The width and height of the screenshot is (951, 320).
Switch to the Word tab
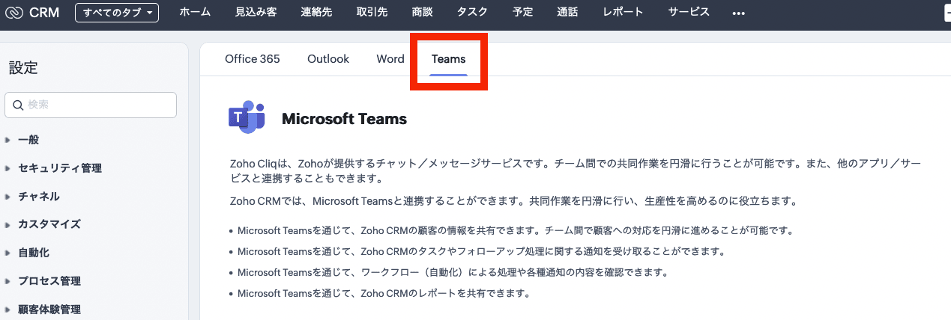click(x=390, y=59)
